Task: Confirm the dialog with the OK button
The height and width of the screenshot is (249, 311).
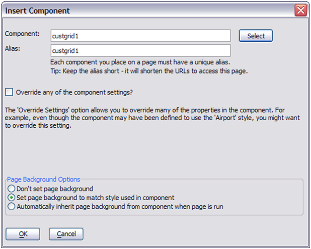Action: point(23,234)
